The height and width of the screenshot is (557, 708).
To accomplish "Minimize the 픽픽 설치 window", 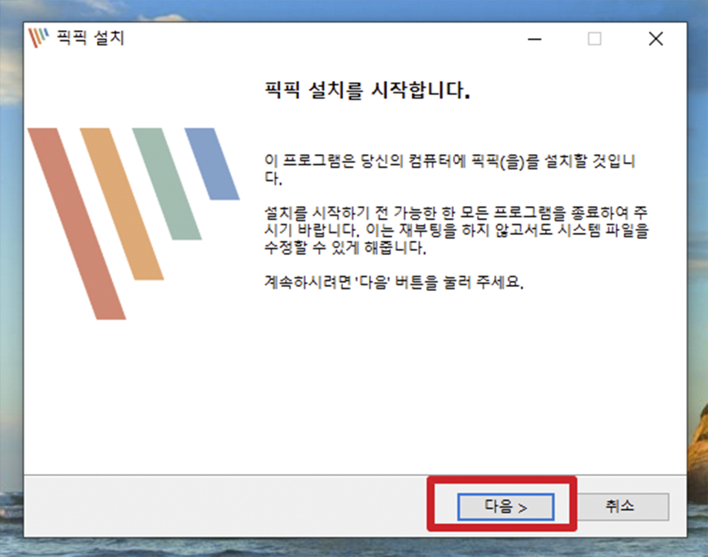I will pyautogui.click(x=534, y=39).
